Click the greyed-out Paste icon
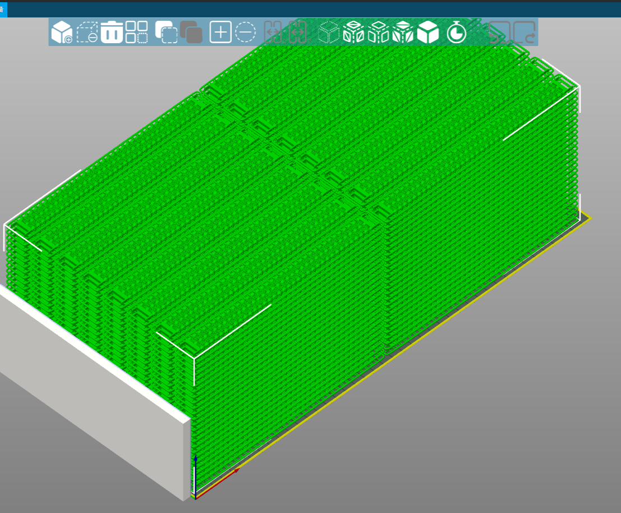The height and width of the screenshot is (513, 621). tap(191, 32)
